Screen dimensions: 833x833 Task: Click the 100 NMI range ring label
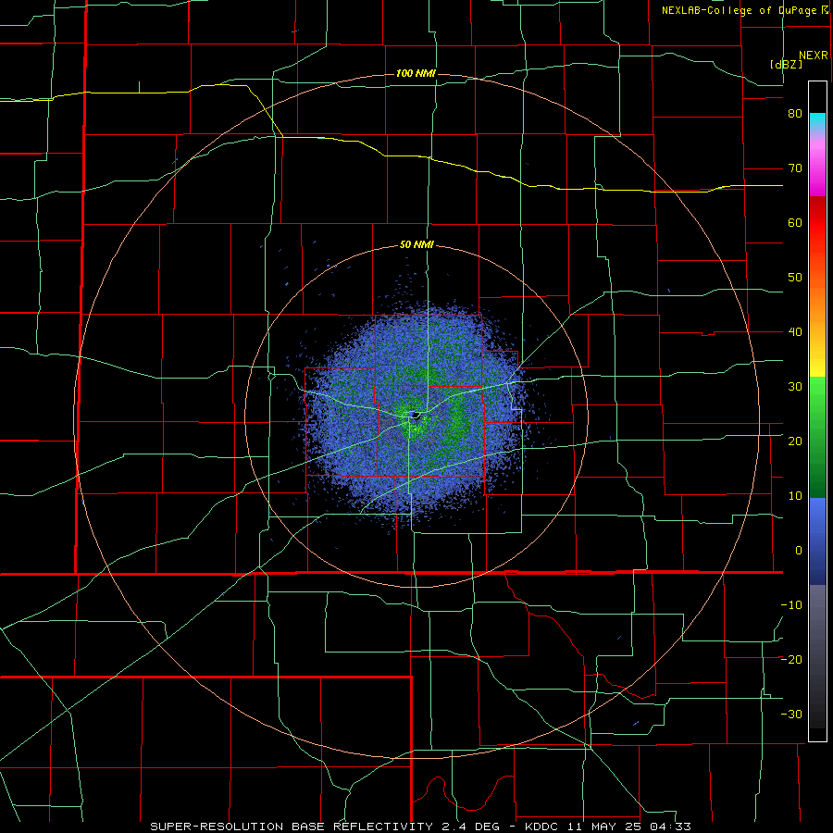pyautogui.click(x=416, y=73)
